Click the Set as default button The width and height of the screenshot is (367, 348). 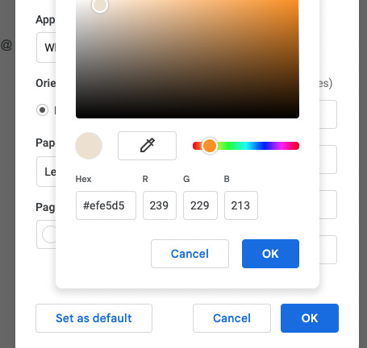[x=94, y=318]
